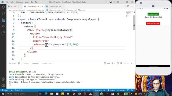Open the Go menu
The image size is (172, 96).
coord(32,2)
